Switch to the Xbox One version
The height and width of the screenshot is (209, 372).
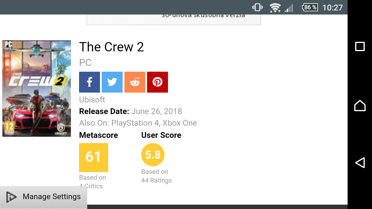[180, 123]
